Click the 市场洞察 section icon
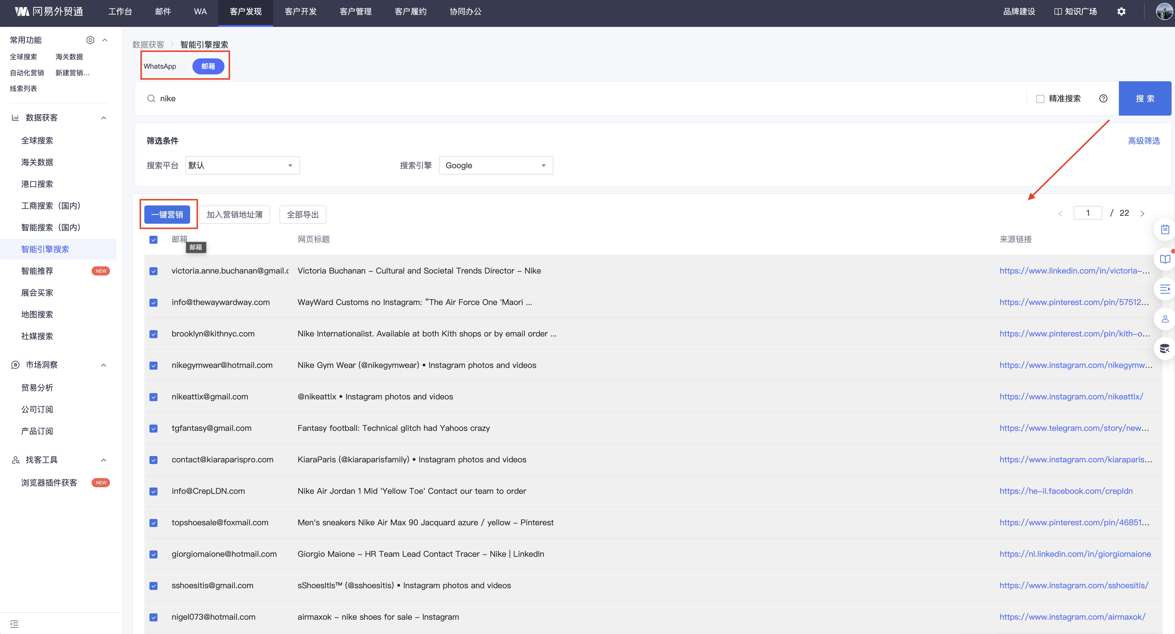 [15, 364]
